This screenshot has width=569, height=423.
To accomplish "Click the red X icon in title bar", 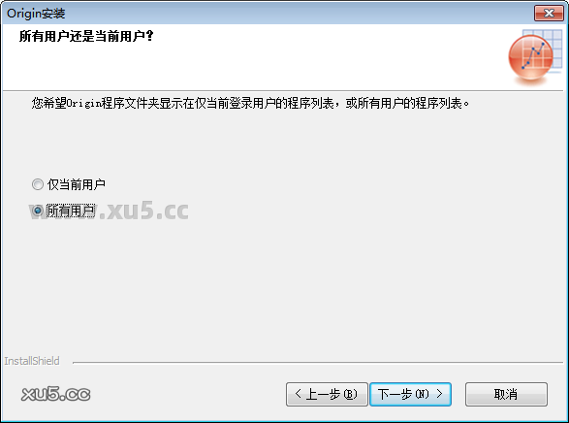I will 550,14.
